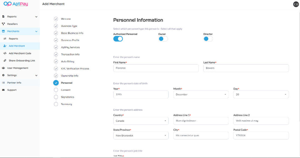Turn on the Director toggle
The height and width of the screenshot is (158, 300).
208,39
